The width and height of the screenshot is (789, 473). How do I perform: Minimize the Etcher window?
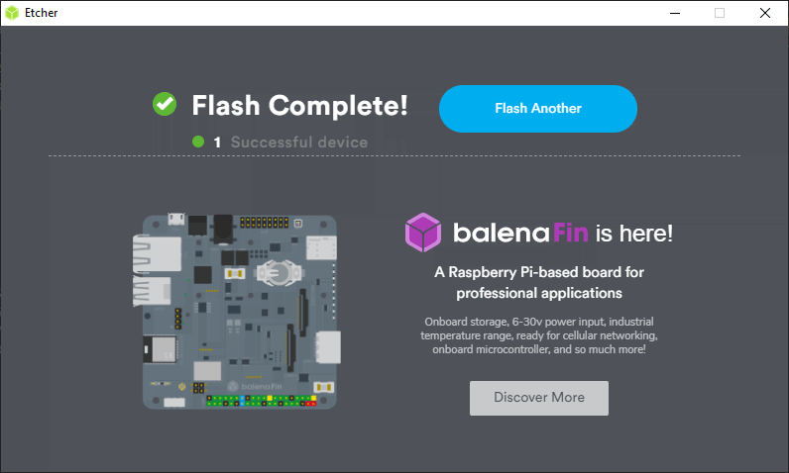tap(675, 13)
